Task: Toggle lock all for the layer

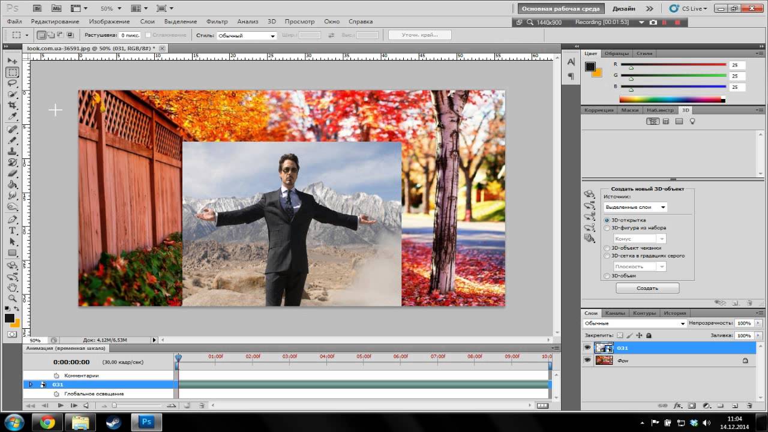Action: point(649,335)
